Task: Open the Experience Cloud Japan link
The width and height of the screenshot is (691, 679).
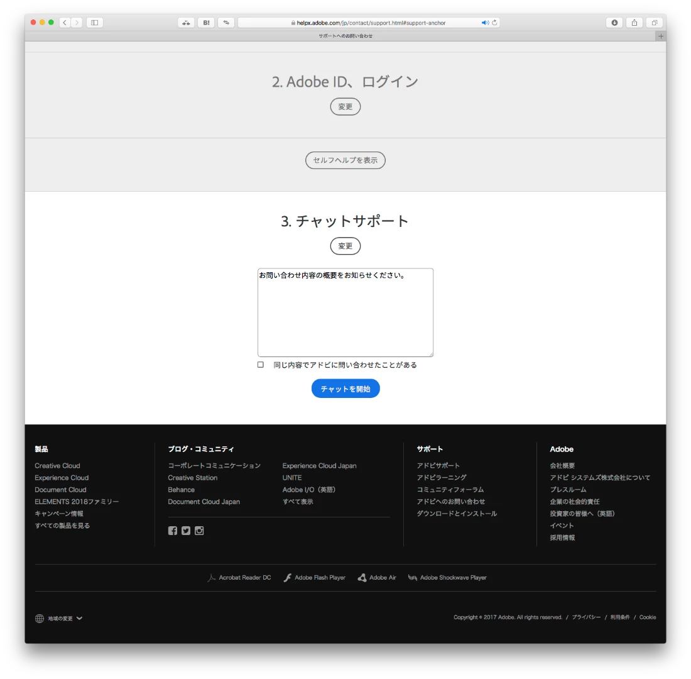Action: point(320,466)
